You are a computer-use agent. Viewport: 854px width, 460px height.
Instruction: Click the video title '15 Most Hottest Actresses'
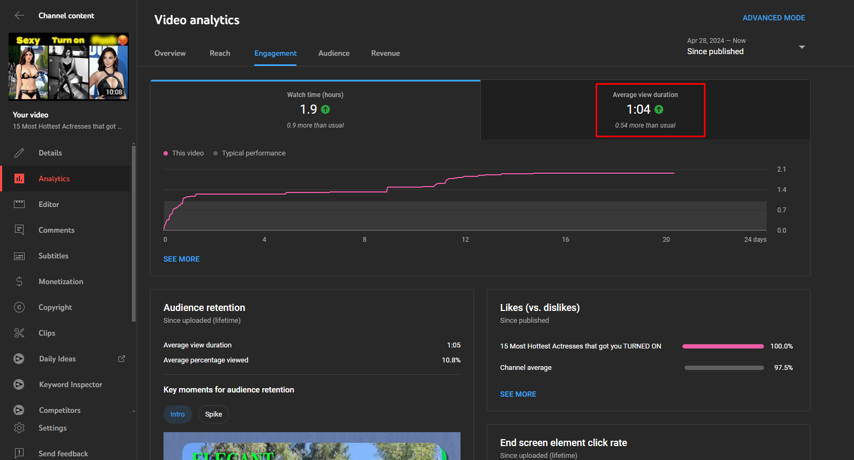click(x=67, y=127)
